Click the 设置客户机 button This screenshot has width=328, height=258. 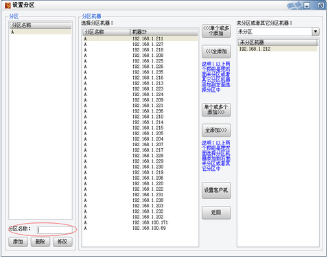(x=216, y=190)
